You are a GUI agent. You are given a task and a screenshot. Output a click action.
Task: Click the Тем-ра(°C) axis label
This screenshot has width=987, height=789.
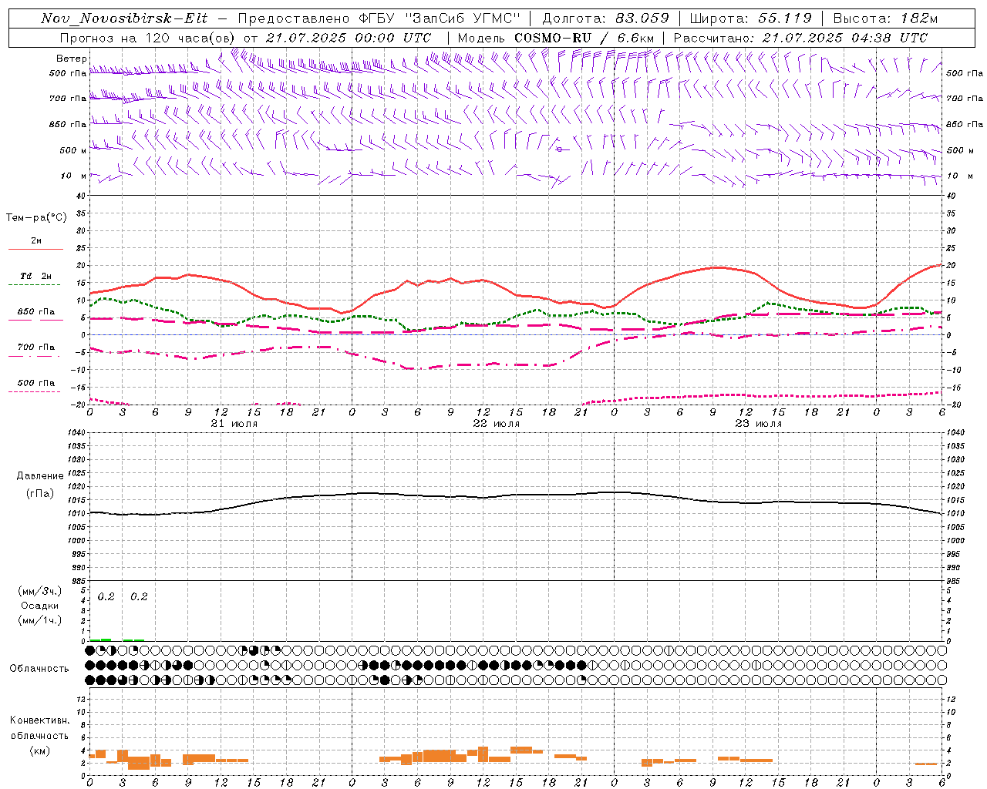pyautogui.click(x=36, y=218)
